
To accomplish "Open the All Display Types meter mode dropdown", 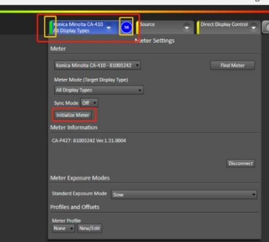I will coord(99,90).
